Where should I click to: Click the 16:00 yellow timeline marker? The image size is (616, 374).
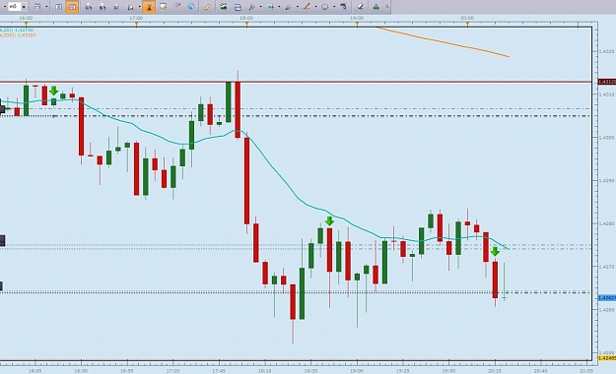(27, 24)
